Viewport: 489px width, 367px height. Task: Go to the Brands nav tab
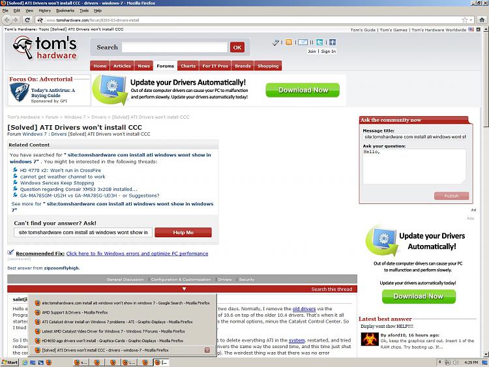(x=243, y=66)
